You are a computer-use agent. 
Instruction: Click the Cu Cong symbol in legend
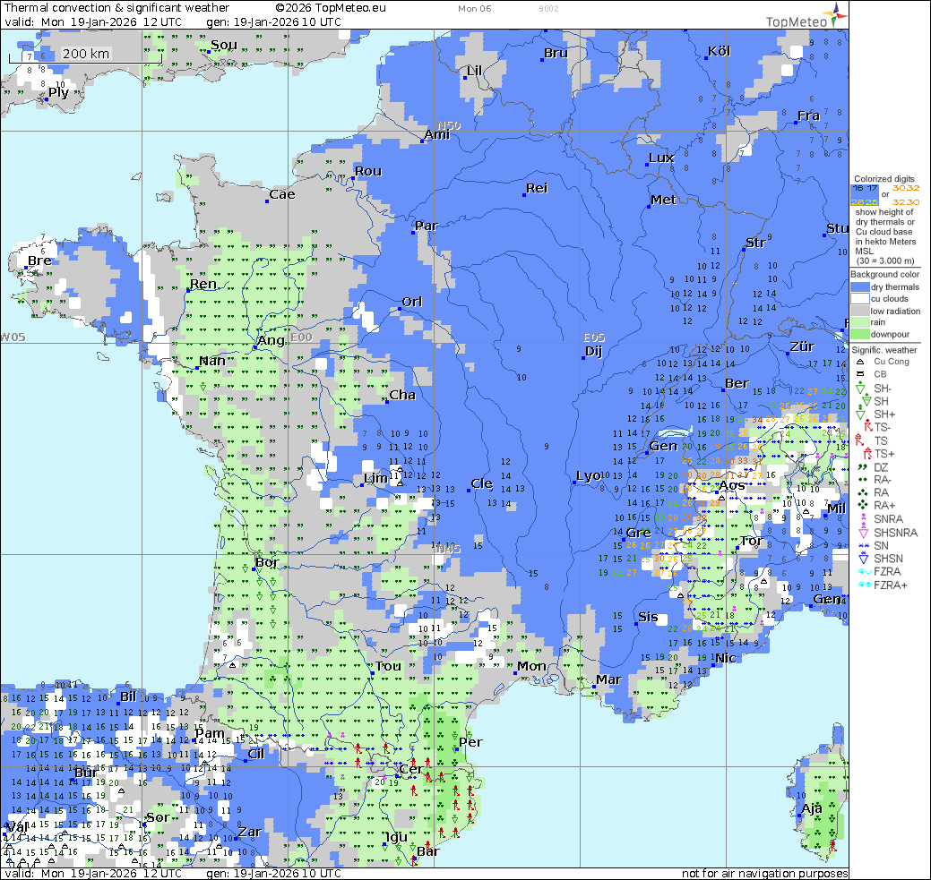(x=859, y=362)
